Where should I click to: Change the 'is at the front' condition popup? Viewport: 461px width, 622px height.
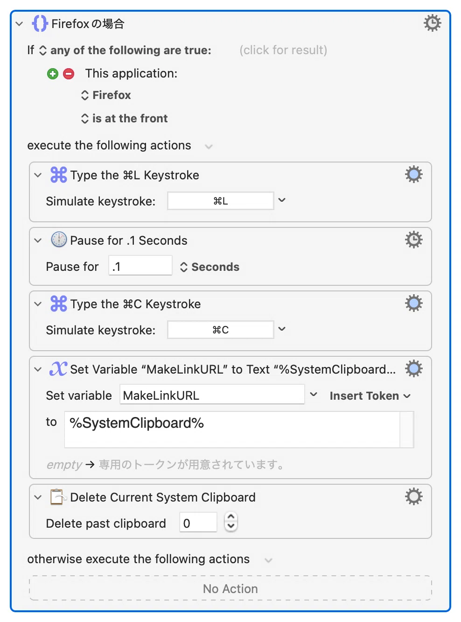pyautogui.click(x=124, y=119)
